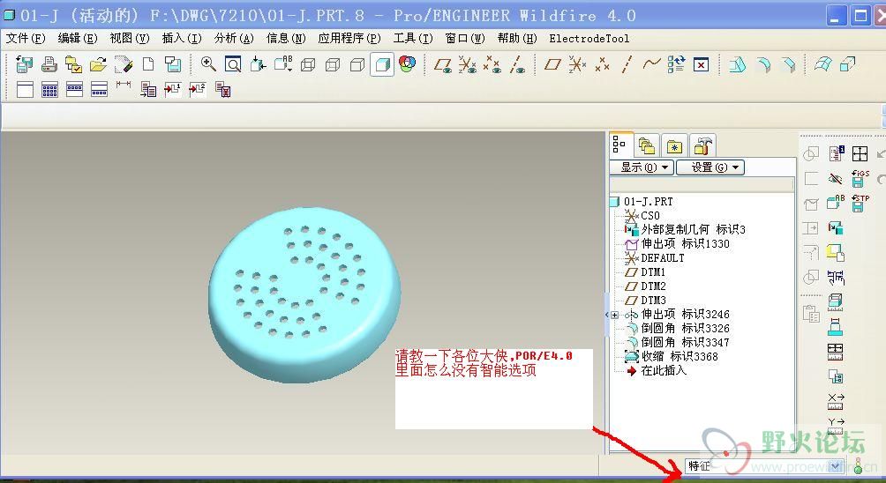Image resolution: width=886 pixels, height=483 pixels.
Task: Open the 视图 menu
Action: [x=130, y=39]
